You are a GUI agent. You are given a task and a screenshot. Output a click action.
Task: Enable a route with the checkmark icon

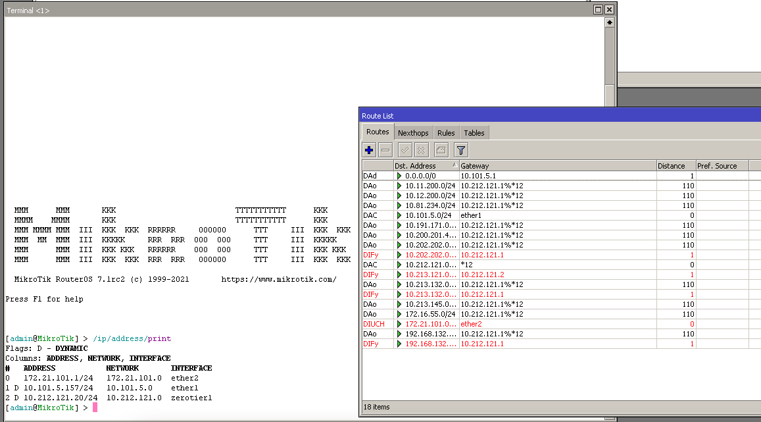point(405,149)
